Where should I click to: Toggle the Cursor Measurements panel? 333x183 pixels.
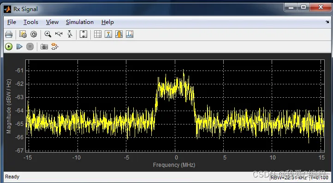98,34
